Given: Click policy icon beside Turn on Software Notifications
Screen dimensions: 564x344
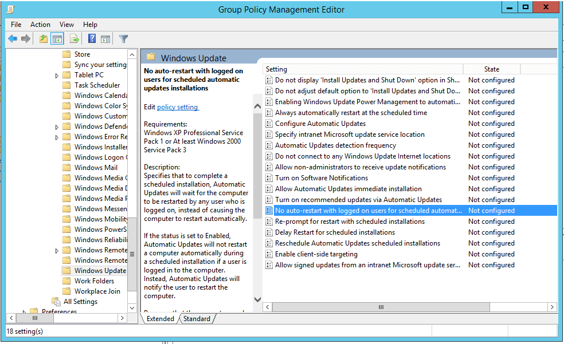Looking at the screenshot, I should pos(269,178).
